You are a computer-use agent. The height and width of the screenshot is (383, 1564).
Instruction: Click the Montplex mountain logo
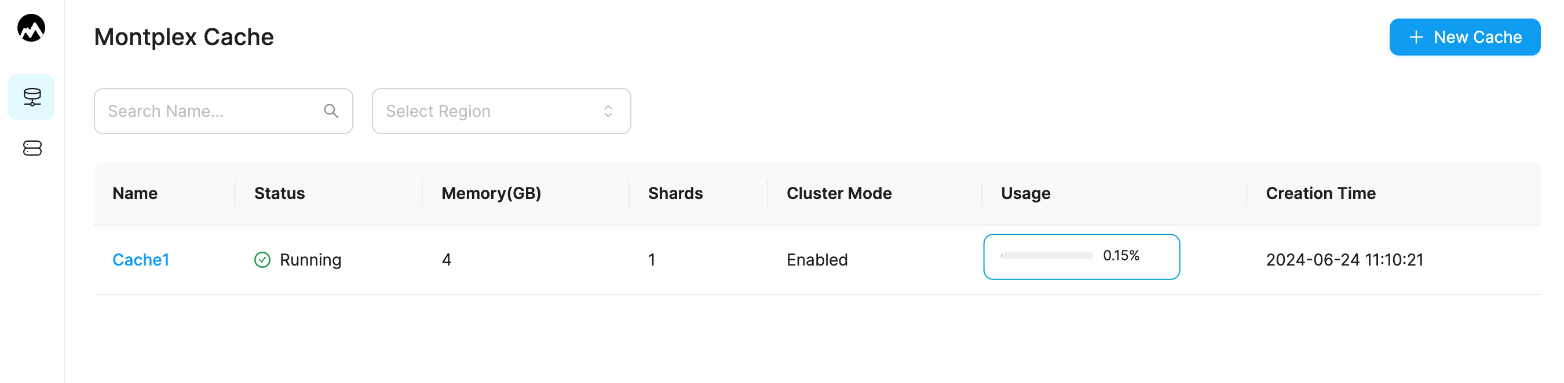[32, 28]
